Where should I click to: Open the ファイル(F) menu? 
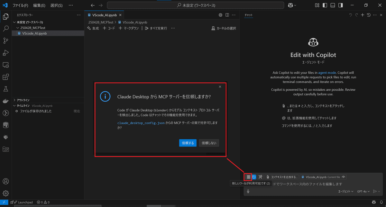point(20,5)
